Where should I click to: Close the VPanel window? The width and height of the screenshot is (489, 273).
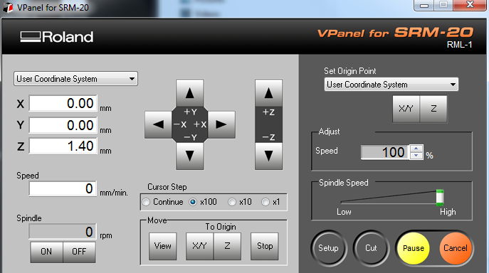tap(470, 5)
